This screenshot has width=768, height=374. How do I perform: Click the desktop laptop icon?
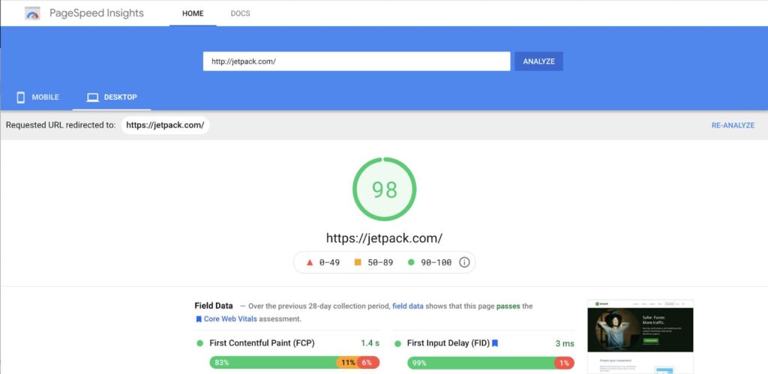[x=92, y=97]
